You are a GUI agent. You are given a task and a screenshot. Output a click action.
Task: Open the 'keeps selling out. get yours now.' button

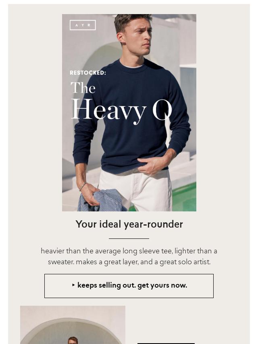pyautogui.click(x=129, y=286)
